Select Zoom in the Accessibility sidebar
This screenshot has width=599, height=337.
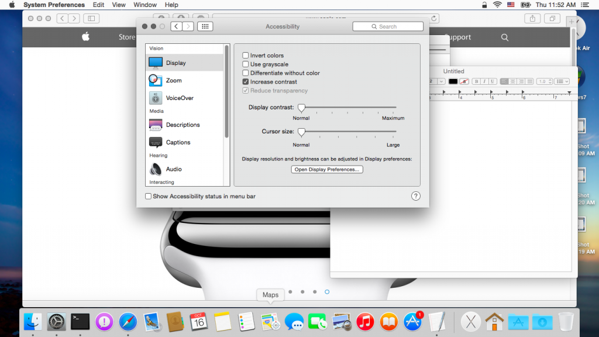tap(174, 81)
